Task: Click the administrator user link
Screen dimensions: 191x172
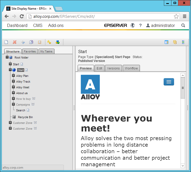Action: [161, 25]
